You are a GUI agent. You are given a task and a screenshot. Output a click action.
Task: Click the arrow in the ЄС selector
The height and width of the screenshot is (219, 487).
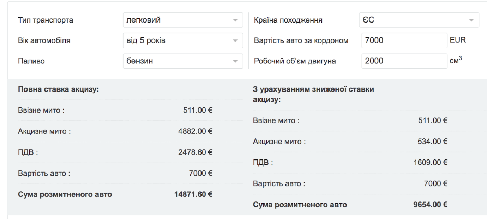coord(471,20)
